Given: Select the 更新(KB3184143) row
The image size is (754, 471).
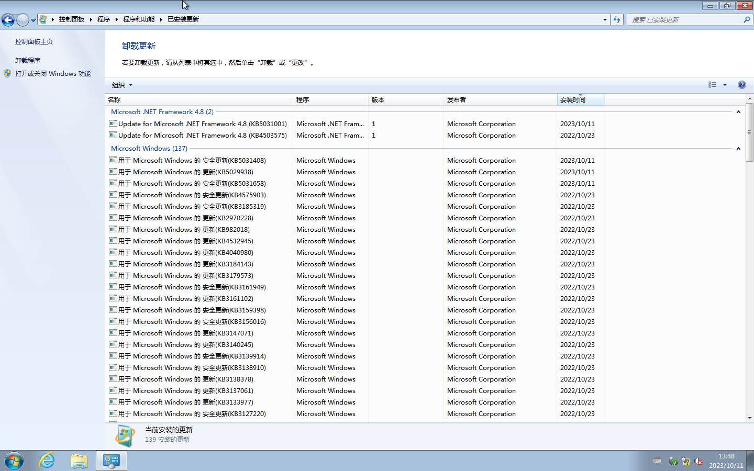Looking at the screenshot, I should [x=354, y=264].
